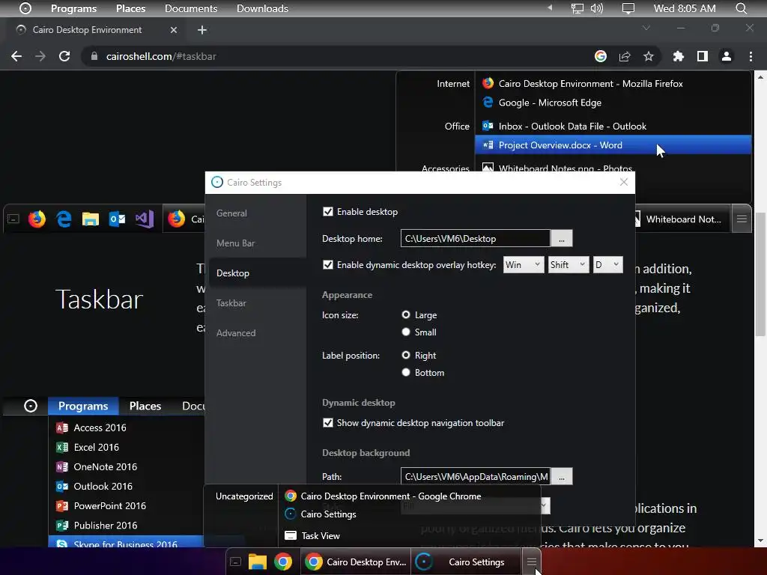Image resolution: width=767 pixels, height=575 pixels.
Task: Click Excel 2016 in page Programs list
Action: click(x=96, y=447)
